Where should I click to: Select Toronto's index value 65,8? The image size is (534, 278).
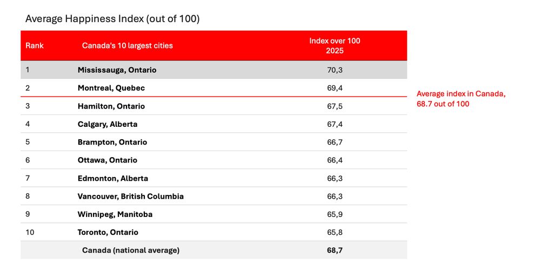(335, 233)
